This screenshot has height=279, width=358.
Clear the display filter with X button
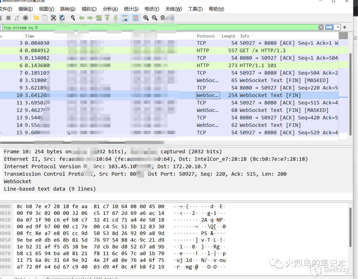321,28
